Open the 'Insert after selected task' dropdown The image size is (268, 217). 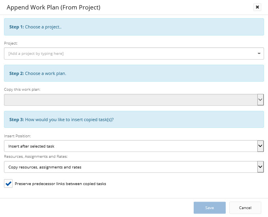[130, 146]
